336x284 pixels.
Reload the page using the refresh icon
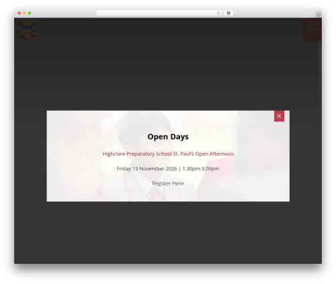218,13
